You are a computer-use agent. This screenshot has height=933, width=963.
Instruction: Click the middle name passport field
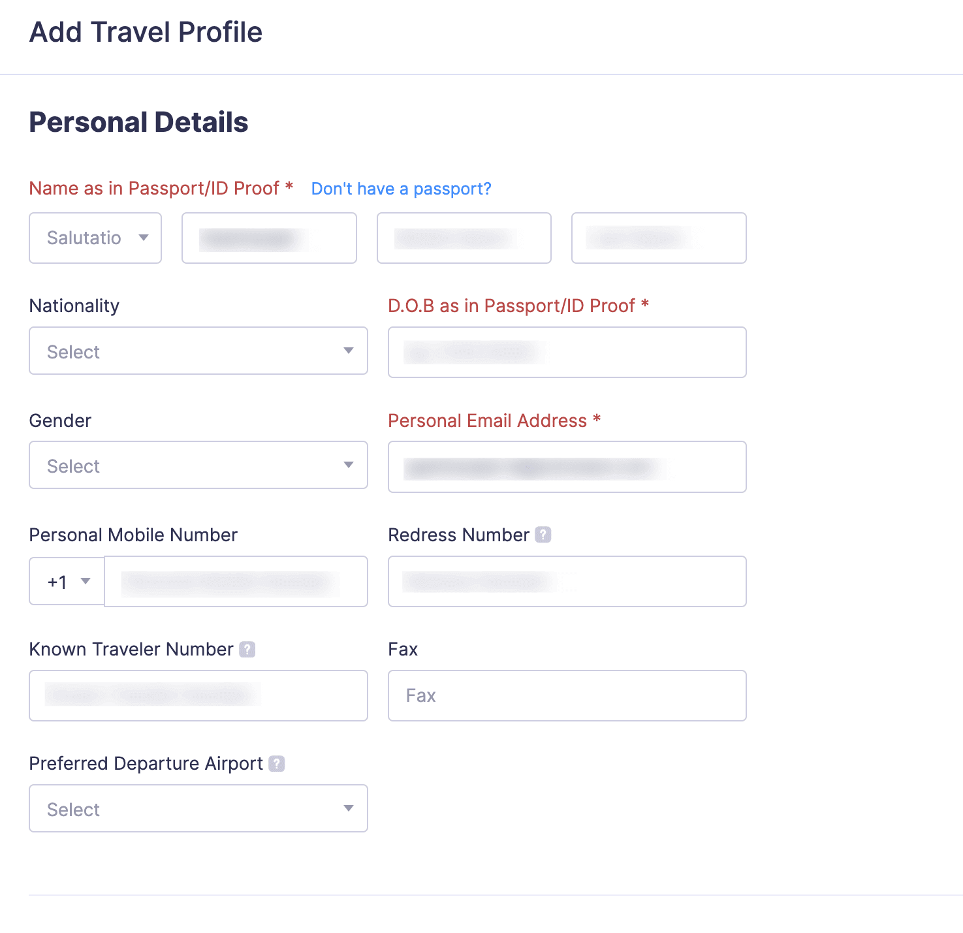tap(464, 238)
